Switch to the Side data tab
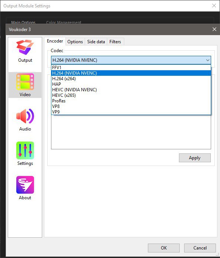 click(96, 42)
